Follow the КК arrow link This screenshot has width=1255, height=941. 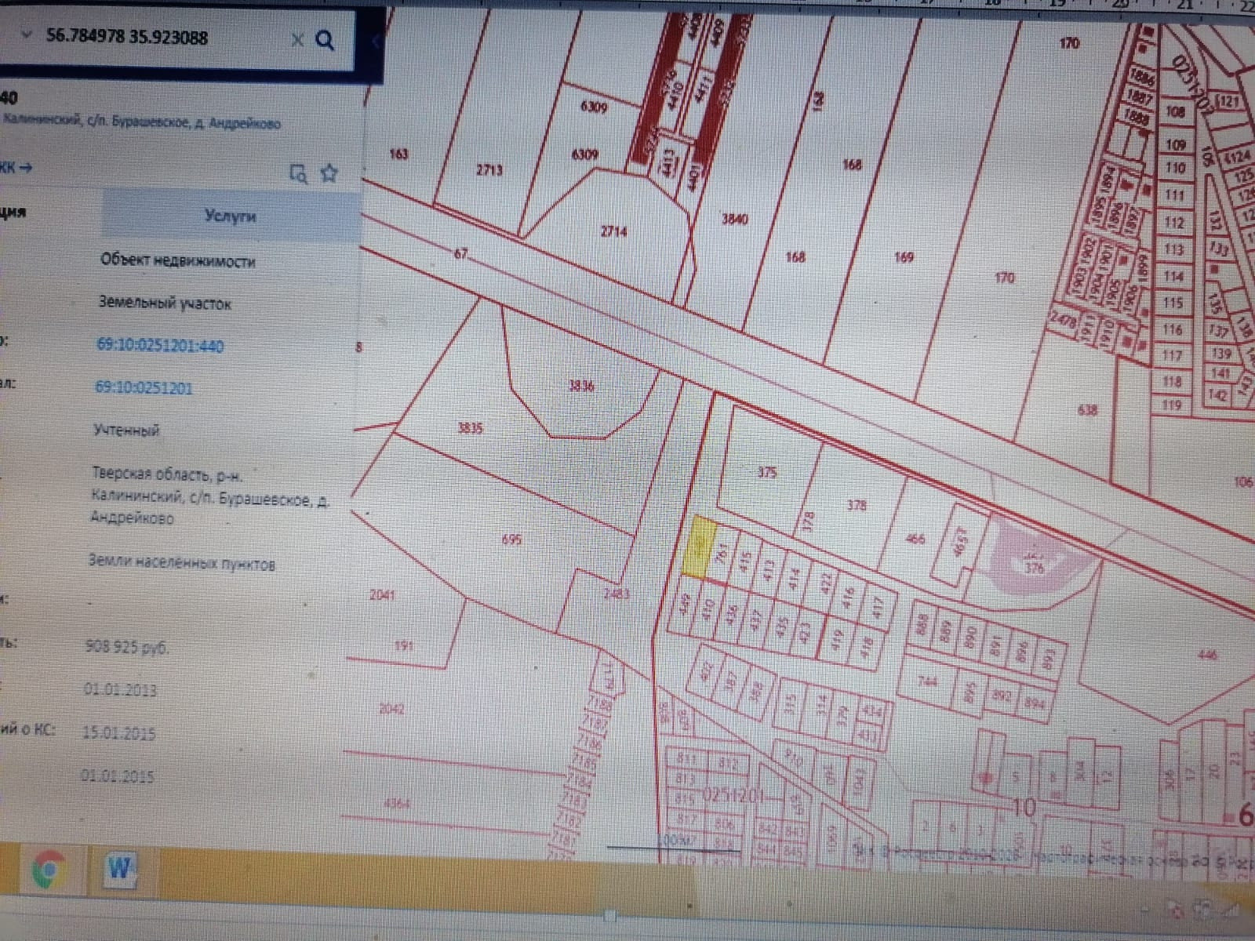tap(16, 167)
